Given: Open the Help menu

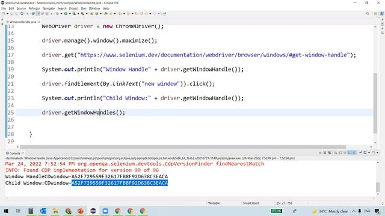Looking at the screenshot, I should [106, 8].
